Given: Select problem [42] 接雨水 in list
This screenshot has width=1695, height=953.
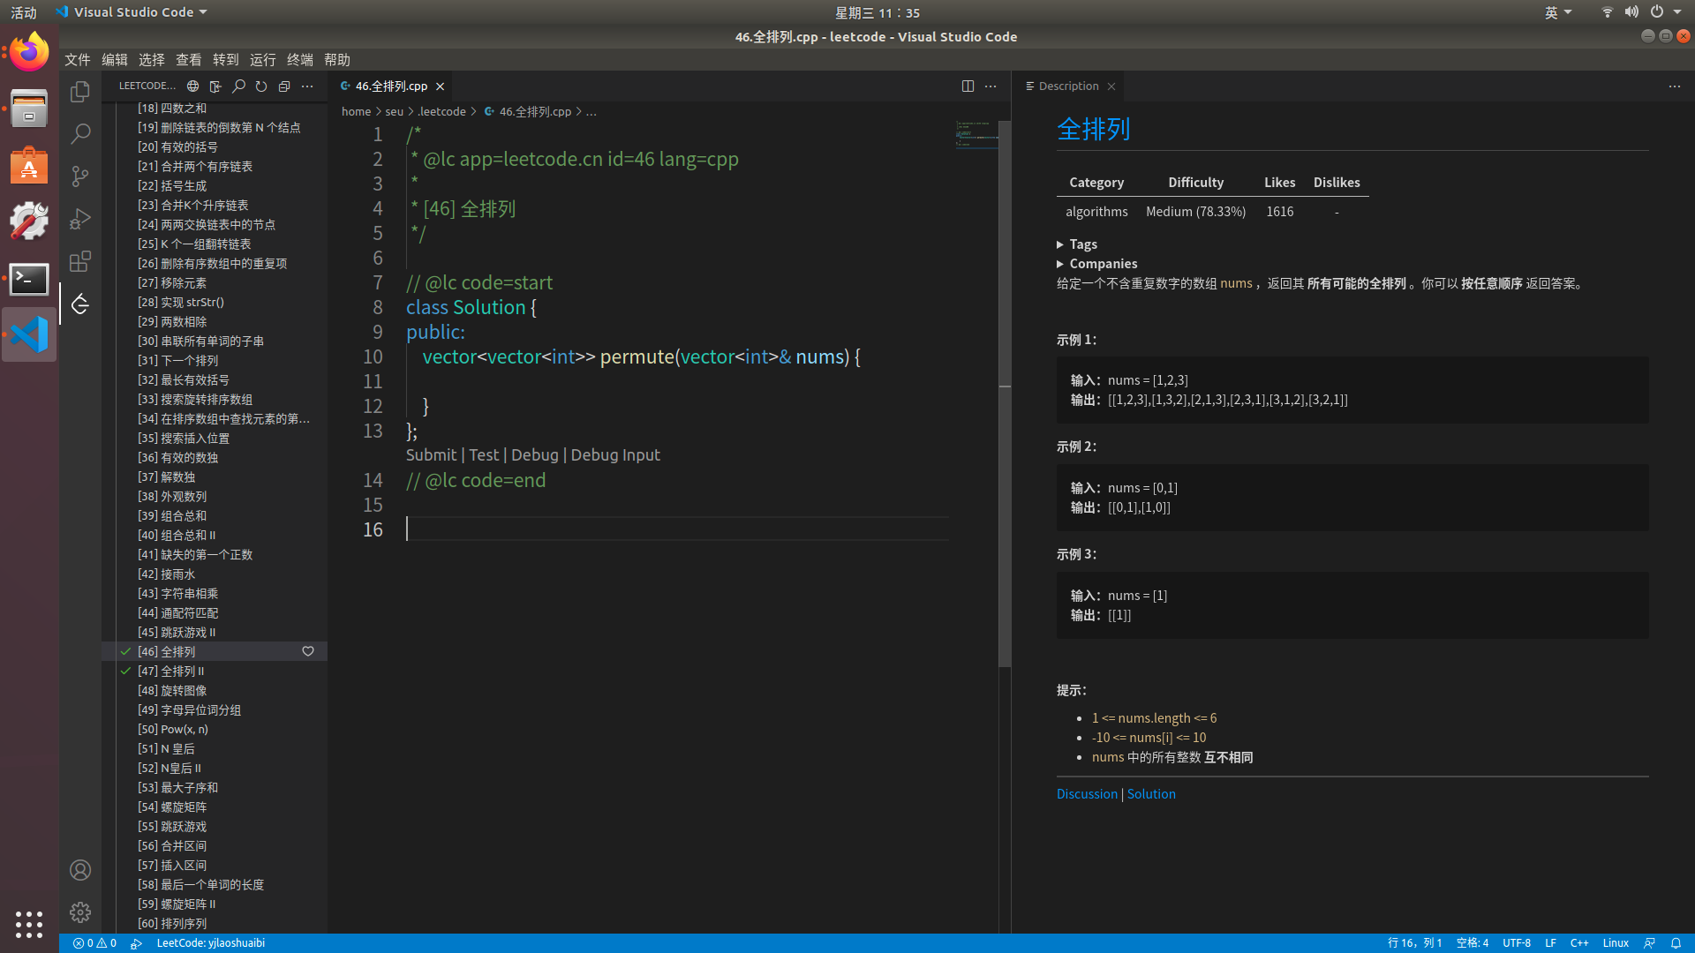Looking at the screenshot, I should [x=167, y=574].
